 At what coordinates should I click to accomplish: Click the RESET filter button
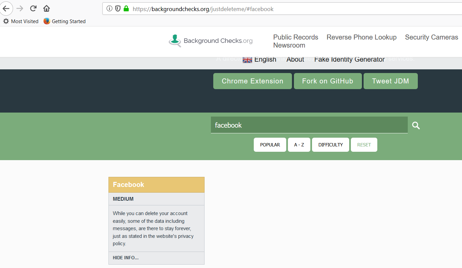pyautogui.click(x=364, y=145)
